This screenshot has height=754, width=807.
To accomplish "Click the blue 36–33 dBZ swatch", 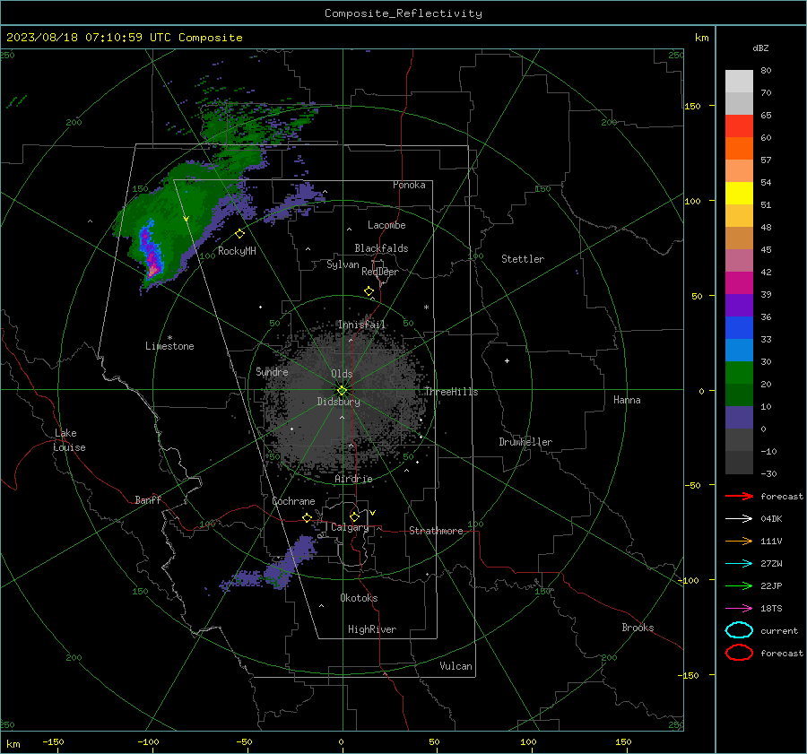I will (739, 328).
